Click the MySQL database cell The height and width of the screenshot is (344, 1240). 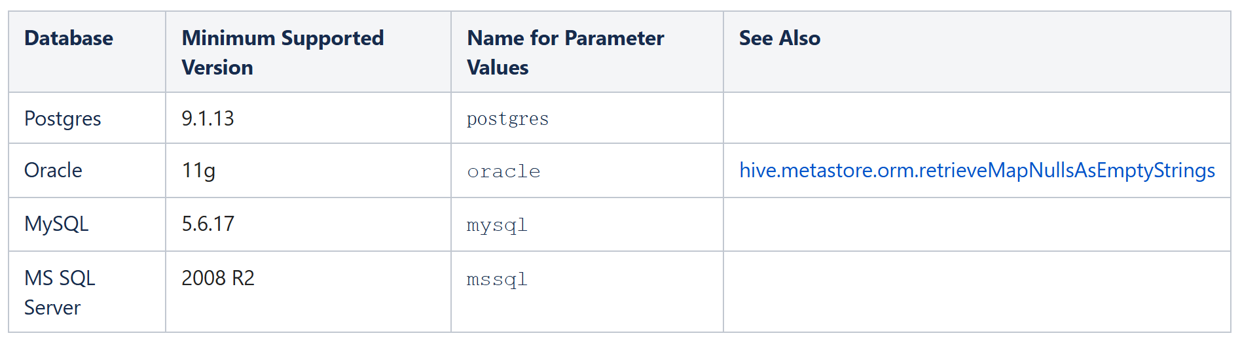coord(56,224)
